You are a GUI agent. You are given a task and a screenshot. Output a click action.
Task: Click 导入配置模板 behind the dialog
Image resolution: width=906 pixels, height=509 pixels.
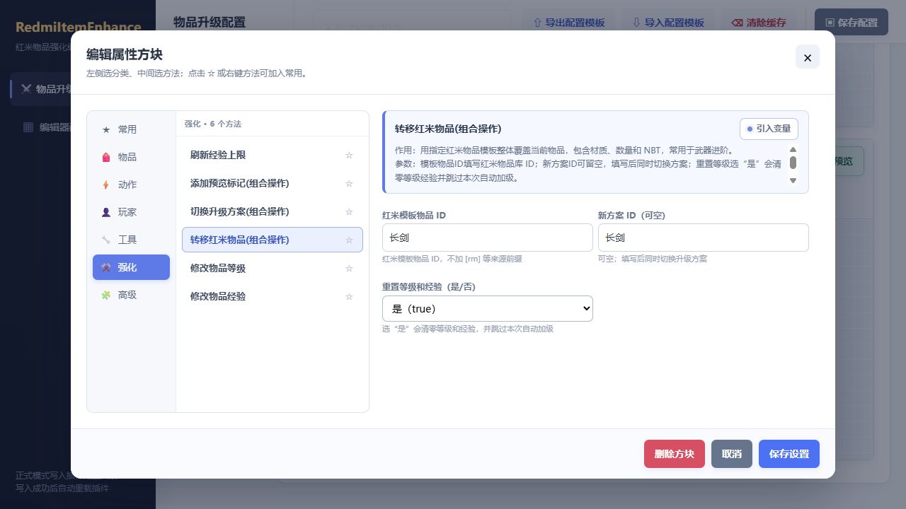[x=668, y=23]
